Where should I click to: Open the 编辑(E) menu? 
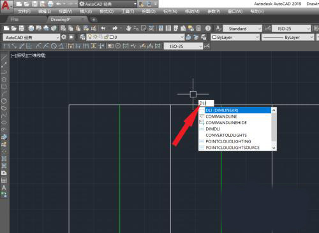pos(45,11)
